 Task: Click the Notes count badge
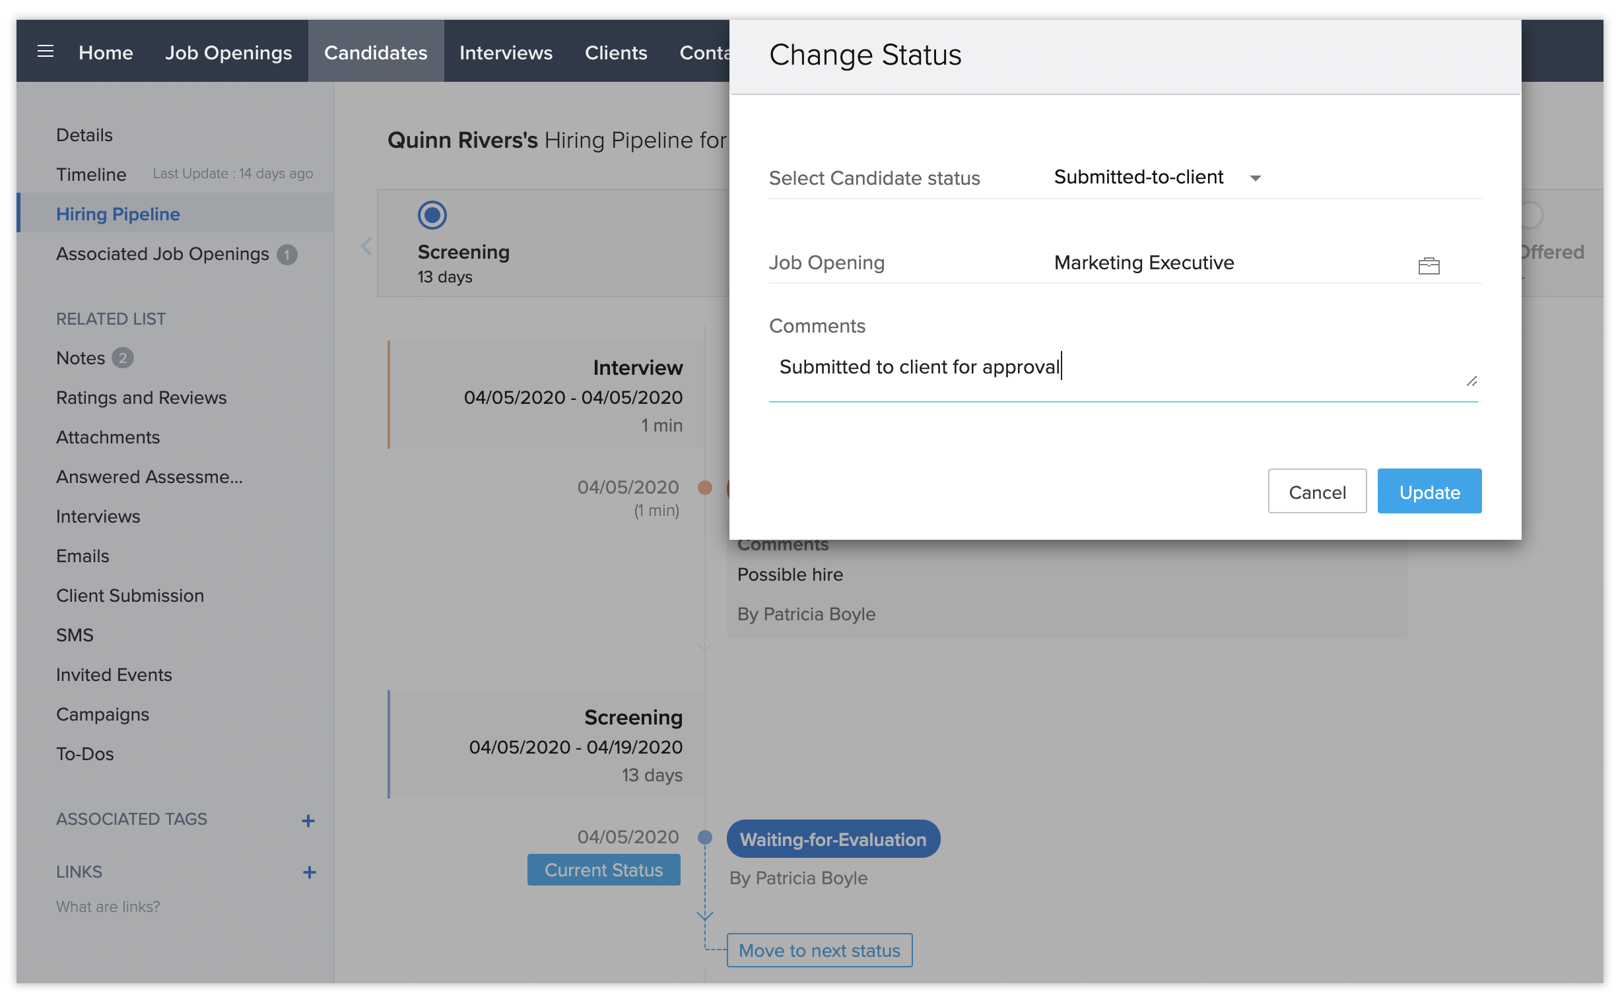point(122,358)
